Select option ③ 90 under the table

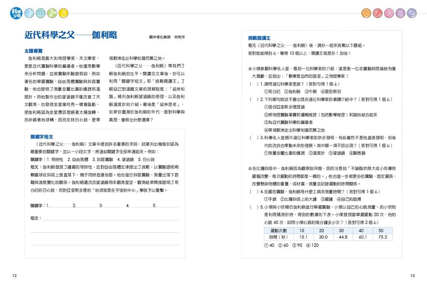pos(297,245)
